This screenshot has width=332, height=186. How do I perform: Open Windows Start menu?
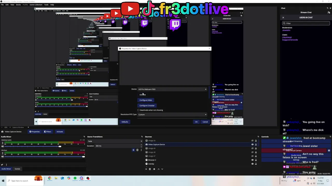pos(3,181)
